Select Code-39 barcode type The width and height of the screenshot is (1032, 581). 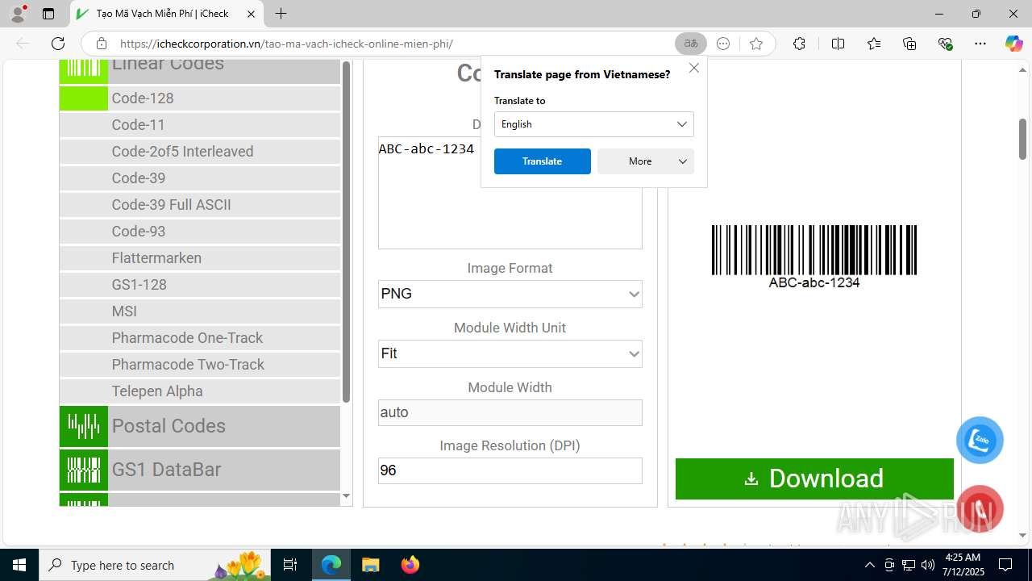coord(200,178)
